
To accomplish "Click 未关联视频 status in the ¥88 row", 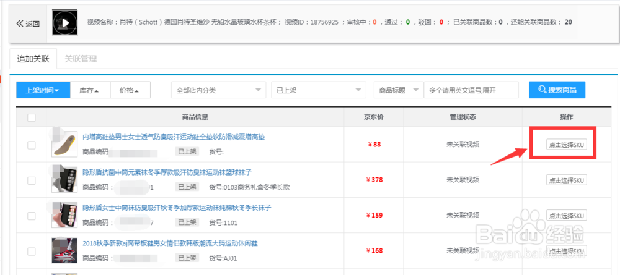I will point(463,144).
